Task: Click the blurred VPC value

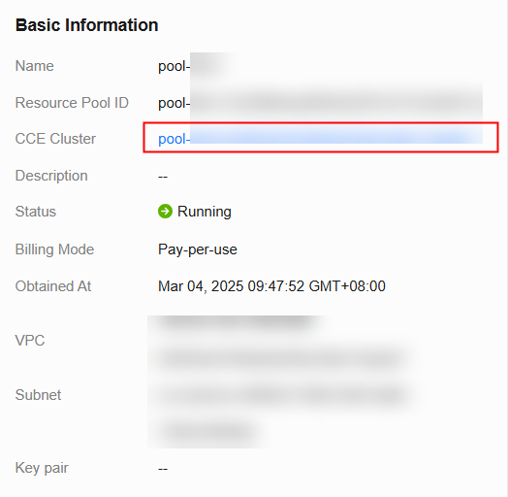Action: (x=282, y=340)
